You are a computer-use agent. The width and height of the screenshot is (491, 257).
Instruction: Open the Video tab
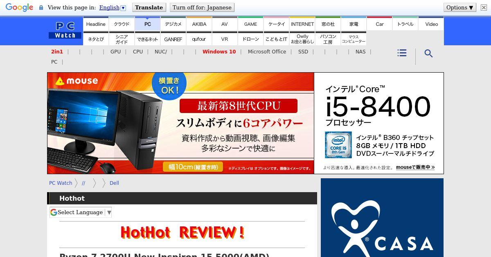[431, 24]
